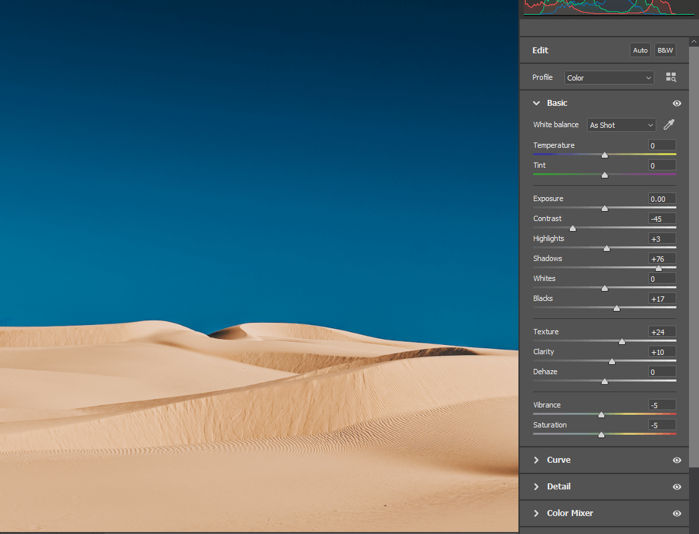
Task: Click the Temperature slider handle
Action: tap(604, 154)
